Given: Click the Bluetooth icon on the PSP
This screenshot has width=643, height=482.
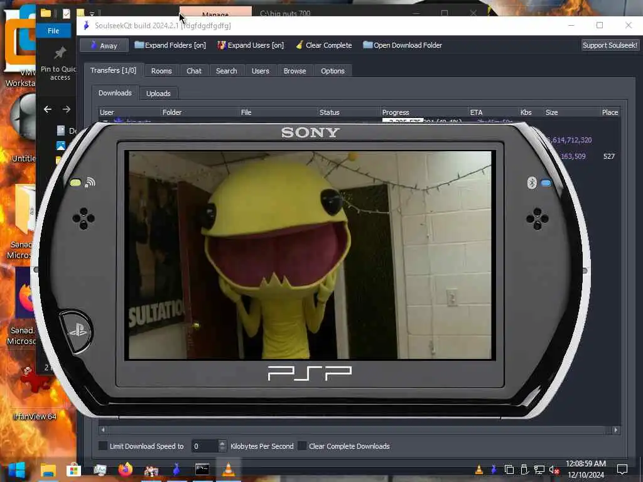Looking at the screenshot, I should pyautogui.click(x=532, y=183).
